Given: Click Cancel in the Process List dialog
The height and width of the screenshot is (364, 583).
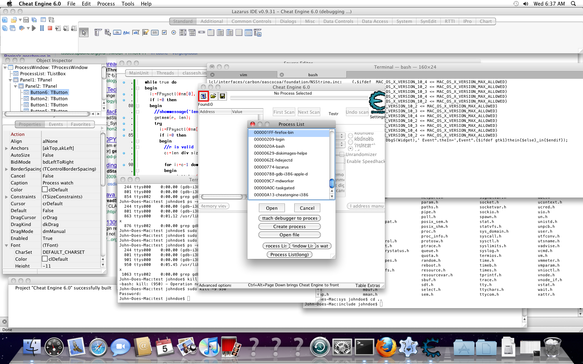Looking at the screenshot, I should [307, 208].
